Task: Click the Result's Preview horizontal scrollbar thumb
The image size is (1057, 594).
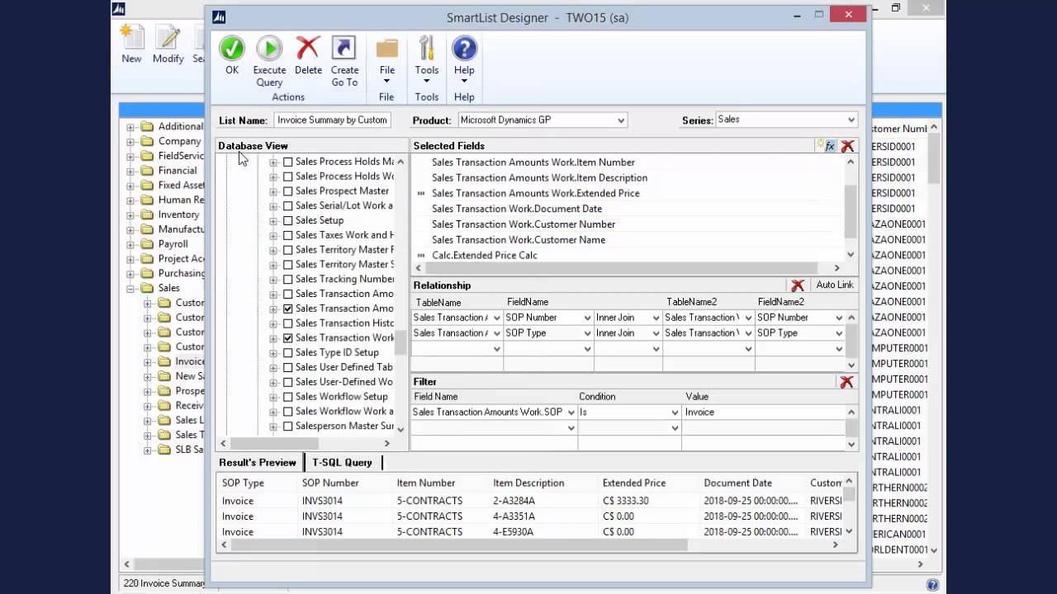Action: tap(458, 545)
